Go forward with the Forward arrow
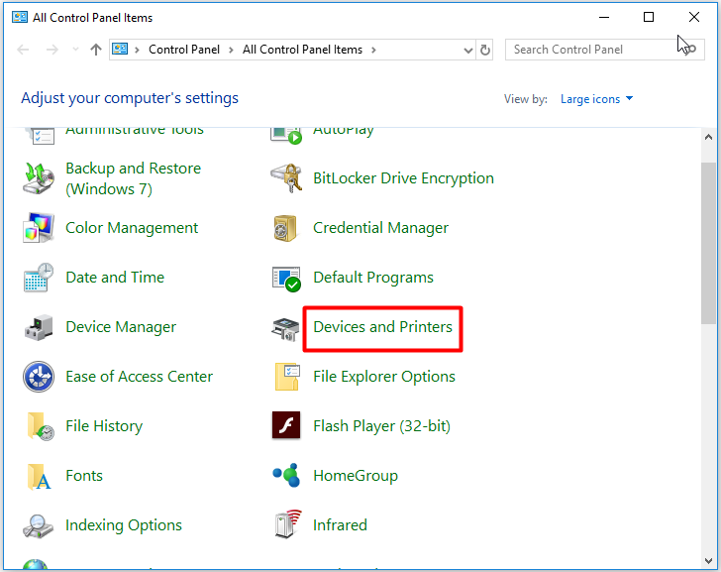This screenshot has width=721, height=572. [x=51, y=50]
